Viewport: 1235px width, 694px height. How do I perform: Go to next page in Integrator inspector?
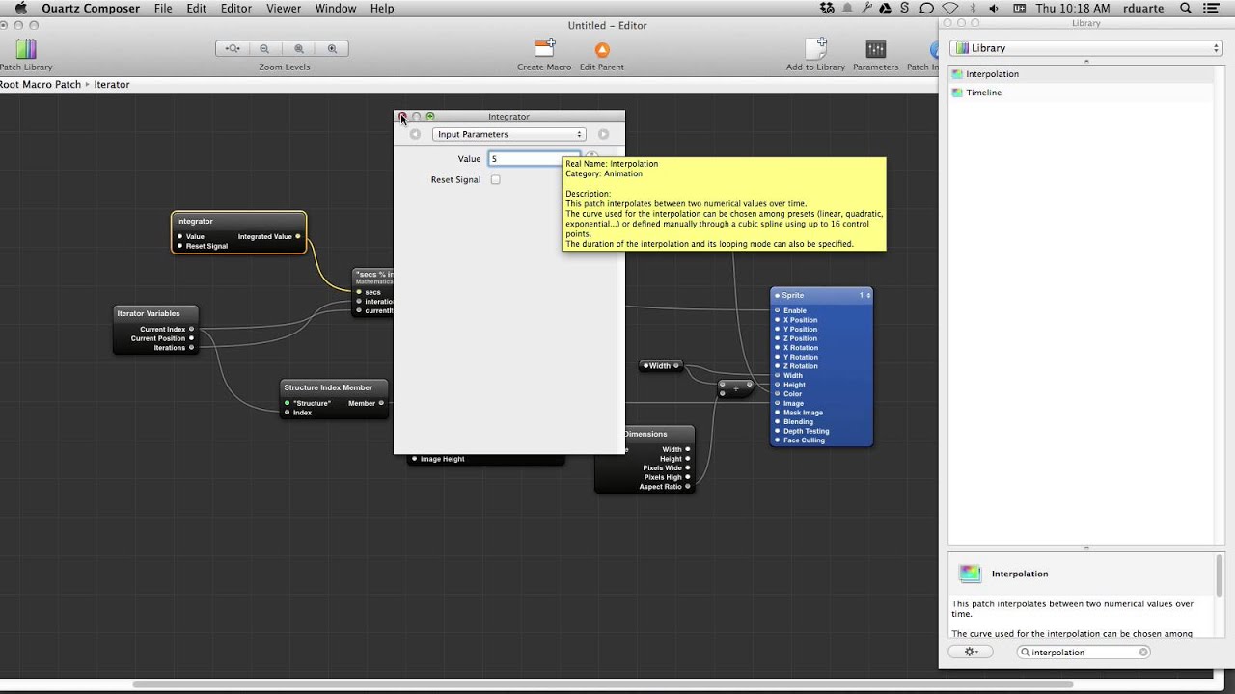tap(603, 134)
